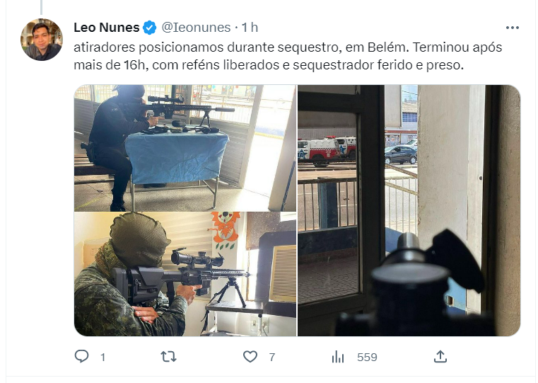The image size is (538, 383).
Task: Open right photo of scope view
Action: pos(409,210)
